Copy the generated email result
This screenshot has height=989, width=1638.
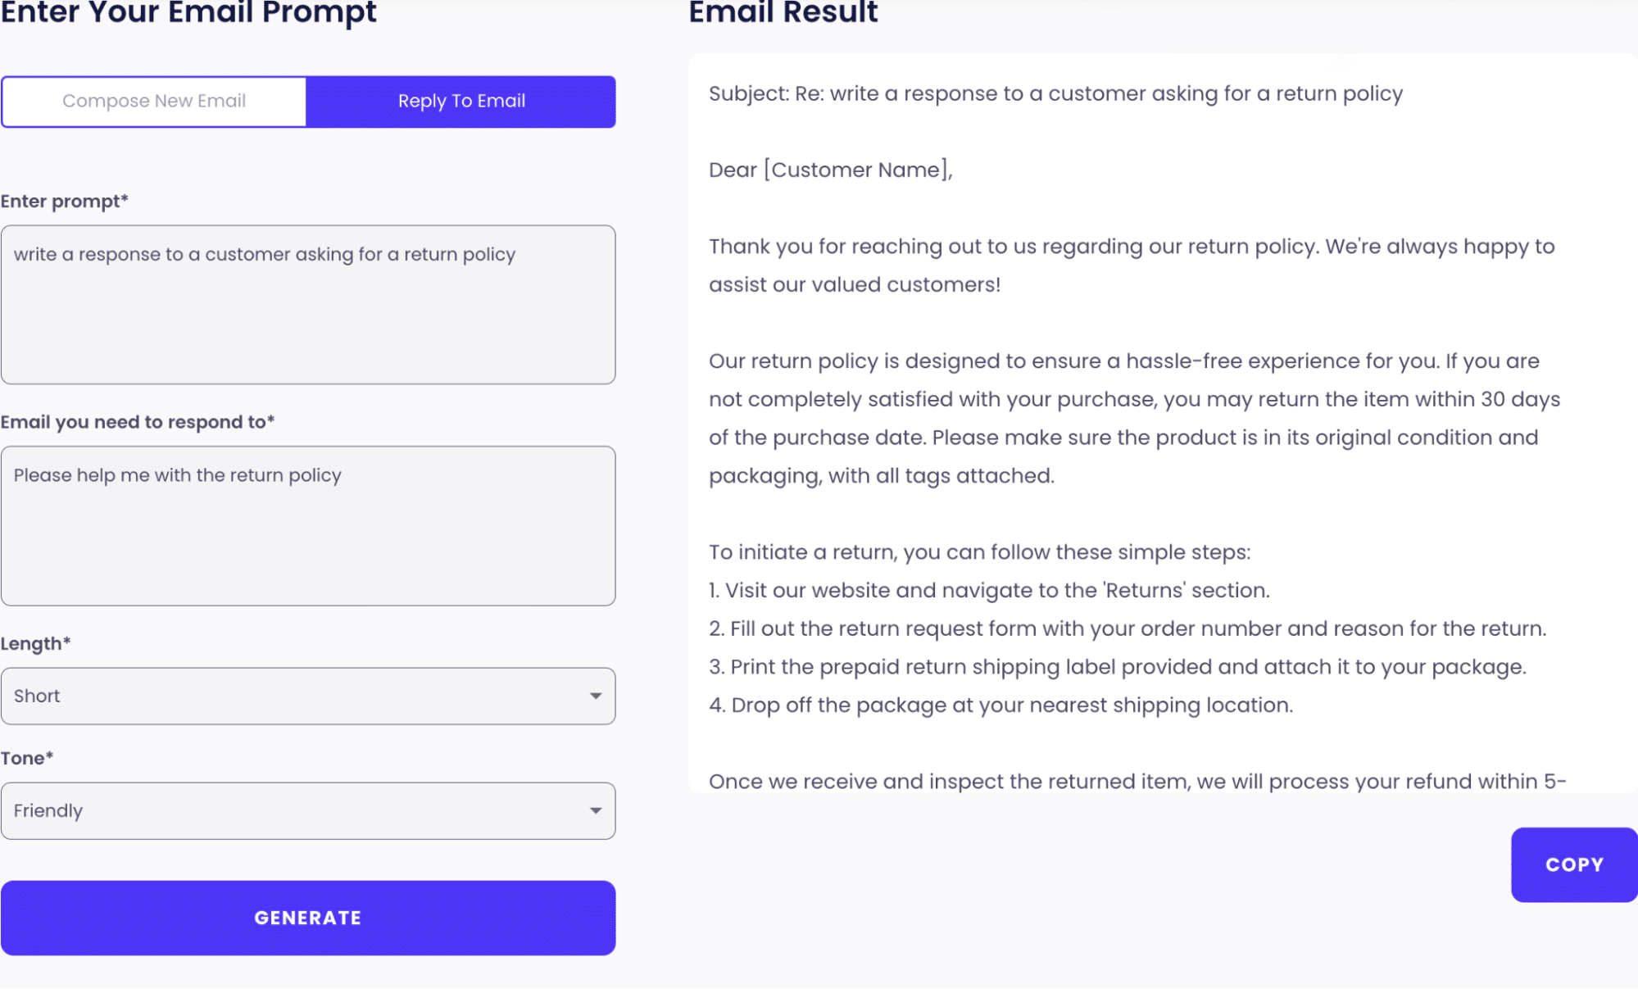(1572, 864)
